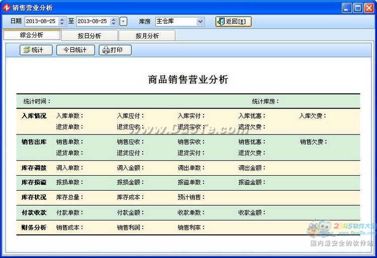Click the end date spinner arrows
Image resolution: width=377 pixels, height=258 pixels.
tap(114, 22)
